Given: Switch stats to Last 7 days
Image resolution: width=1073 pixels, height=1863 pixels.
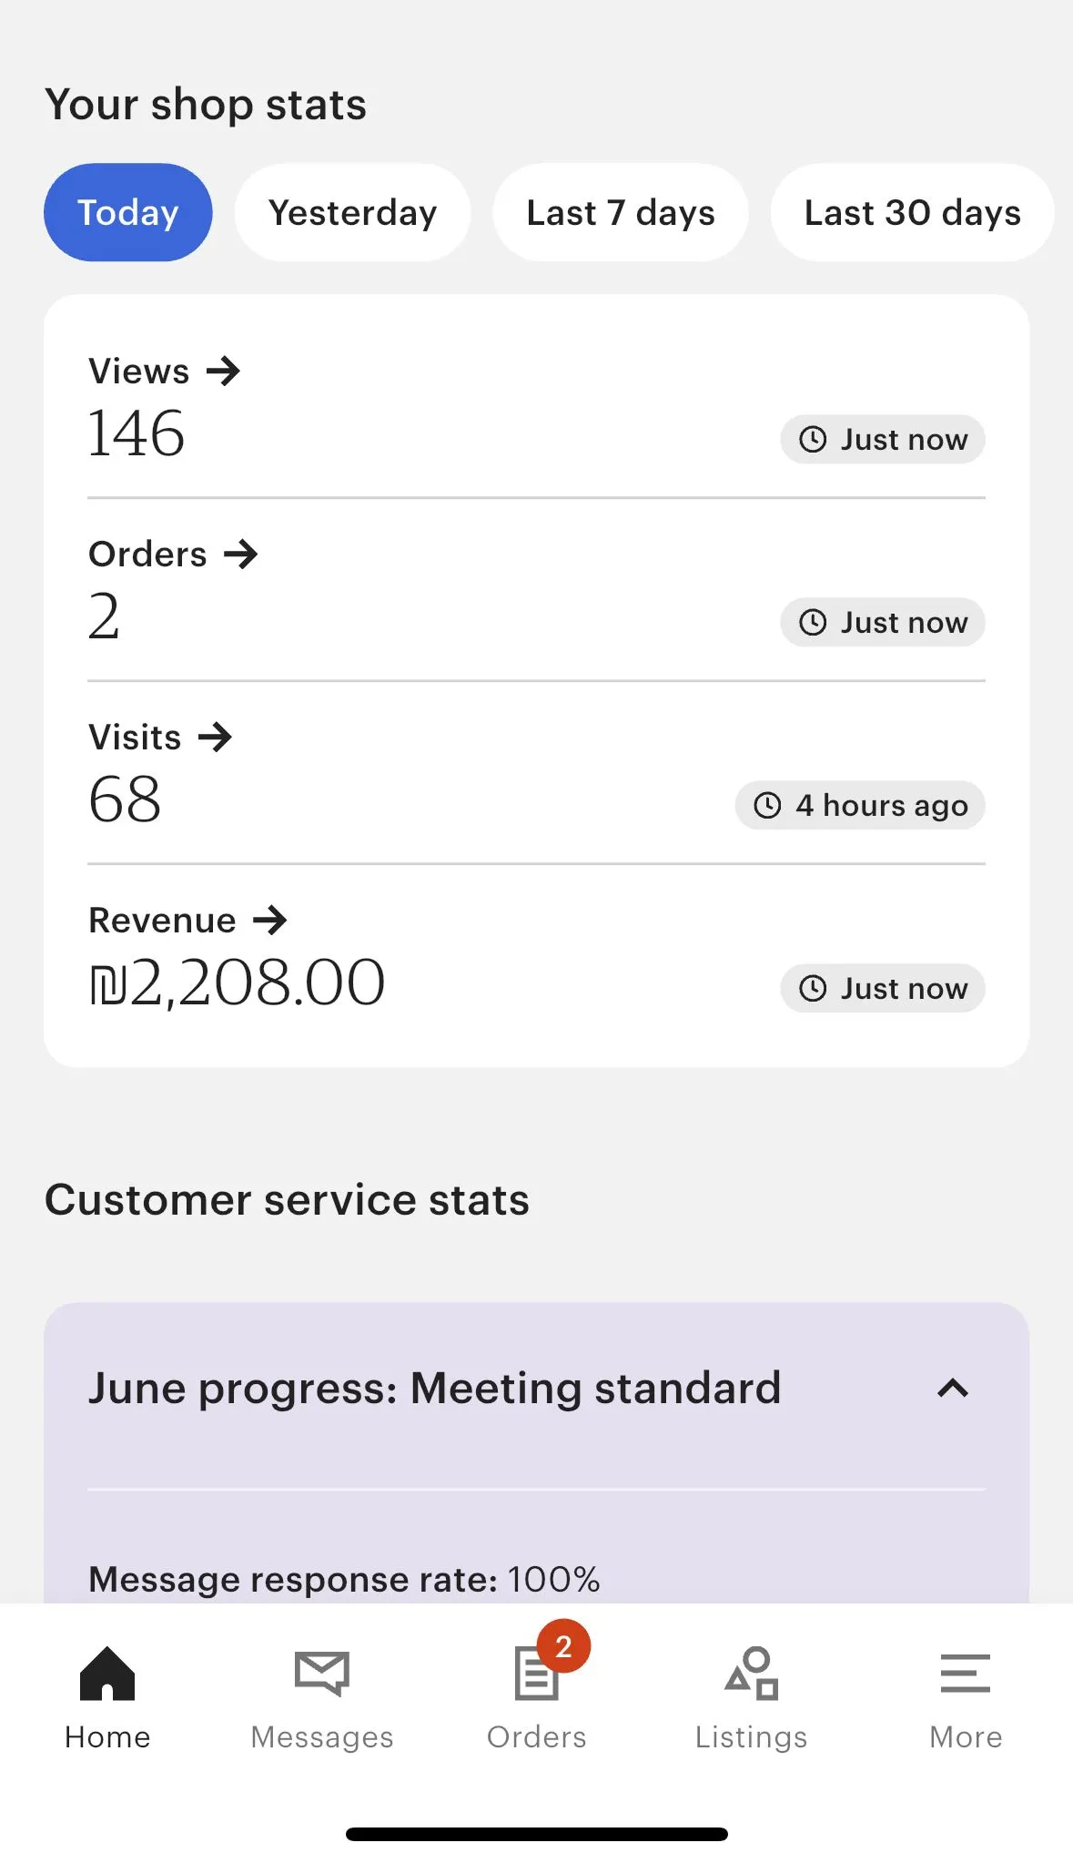Looking at the screenshot, I should click(621, 213).
